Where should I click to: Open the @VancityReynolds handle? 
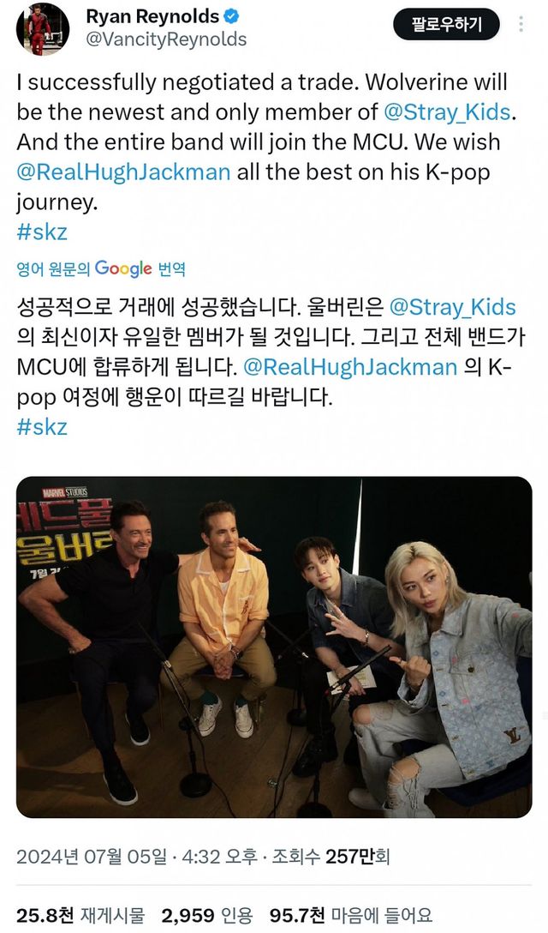coord(166,39)
